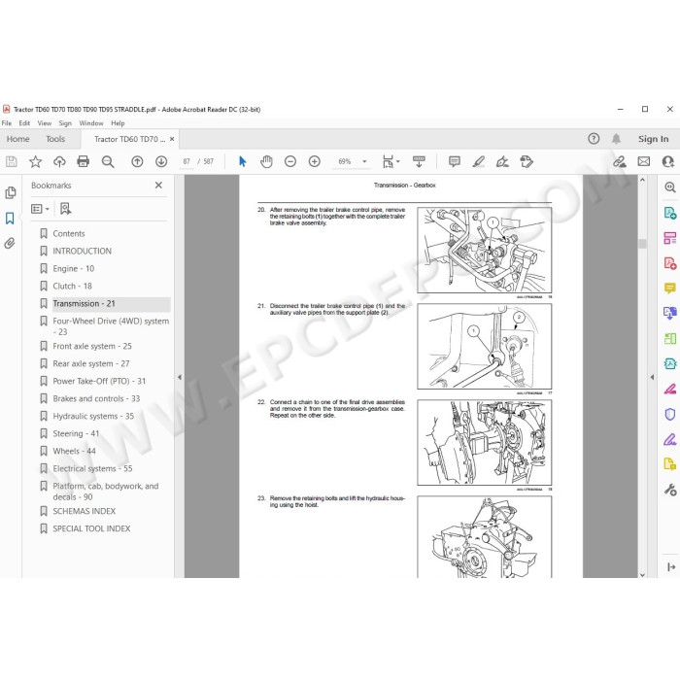
Task: Switch to the Home tab
Action: click(17, 139)
